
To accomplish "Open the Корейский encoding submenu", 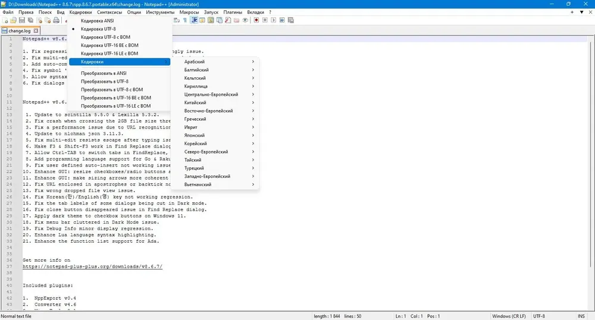I will (x=215, y=143).
